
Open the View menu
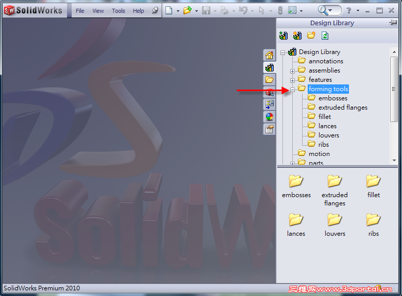[x=98, y=11]
